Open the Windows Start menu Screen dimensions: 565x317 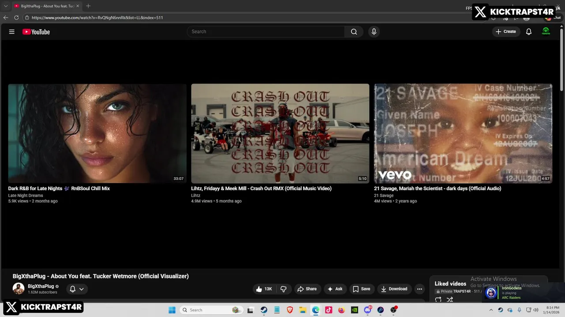click(x=172, y=310)
